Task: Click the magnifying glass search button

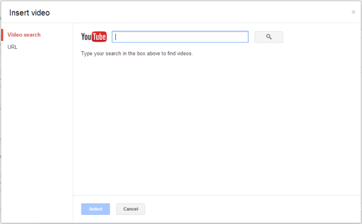Action: click(268, 37)
